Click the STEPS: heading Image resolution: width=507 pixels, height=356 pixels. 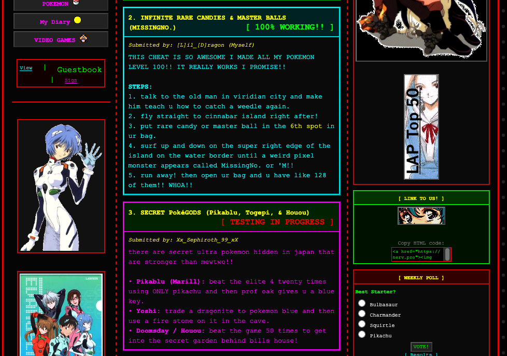pos(140,87)
